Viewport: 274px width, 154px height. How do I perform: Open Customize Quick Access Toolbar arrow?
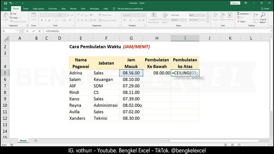coord(23,3)
